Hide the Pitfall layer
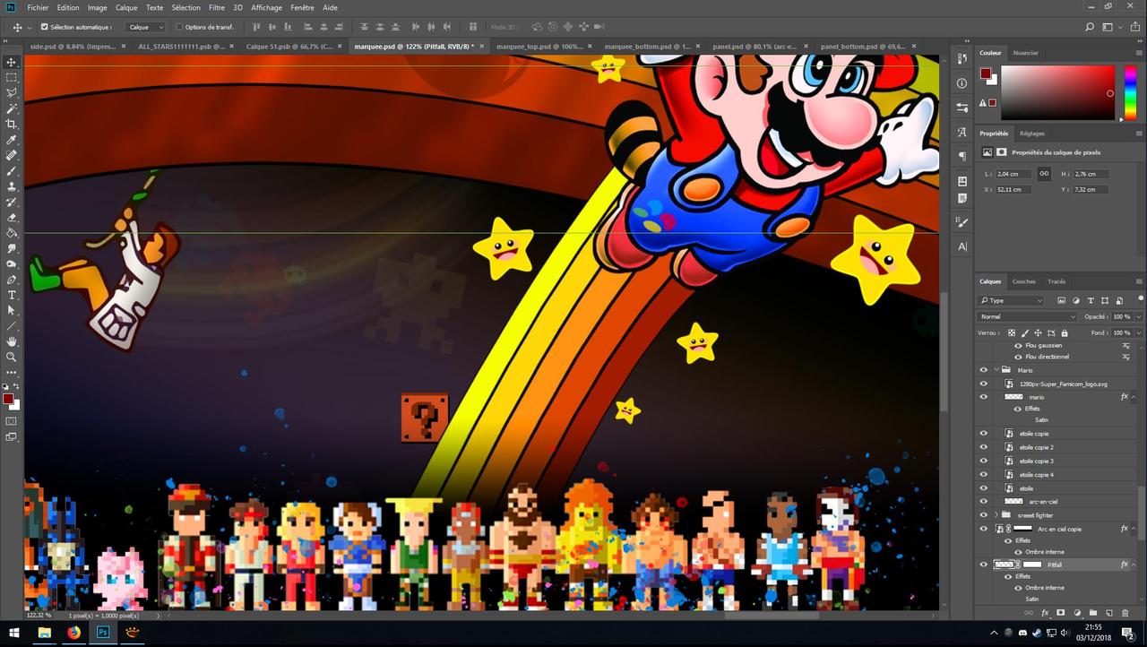The width and height of the screenshot is (1147, 647). point(983,565)
